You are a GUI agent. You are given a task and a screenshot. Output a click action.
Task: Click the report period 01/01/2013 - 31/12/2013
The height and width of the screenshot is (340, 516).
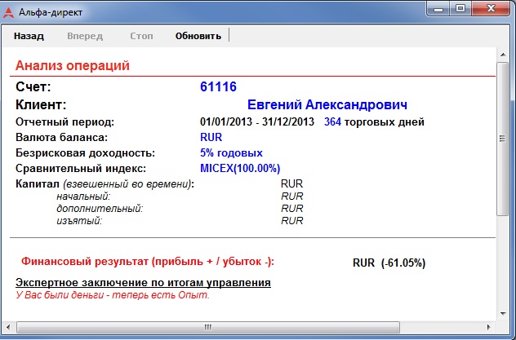[x=257, y=121]
